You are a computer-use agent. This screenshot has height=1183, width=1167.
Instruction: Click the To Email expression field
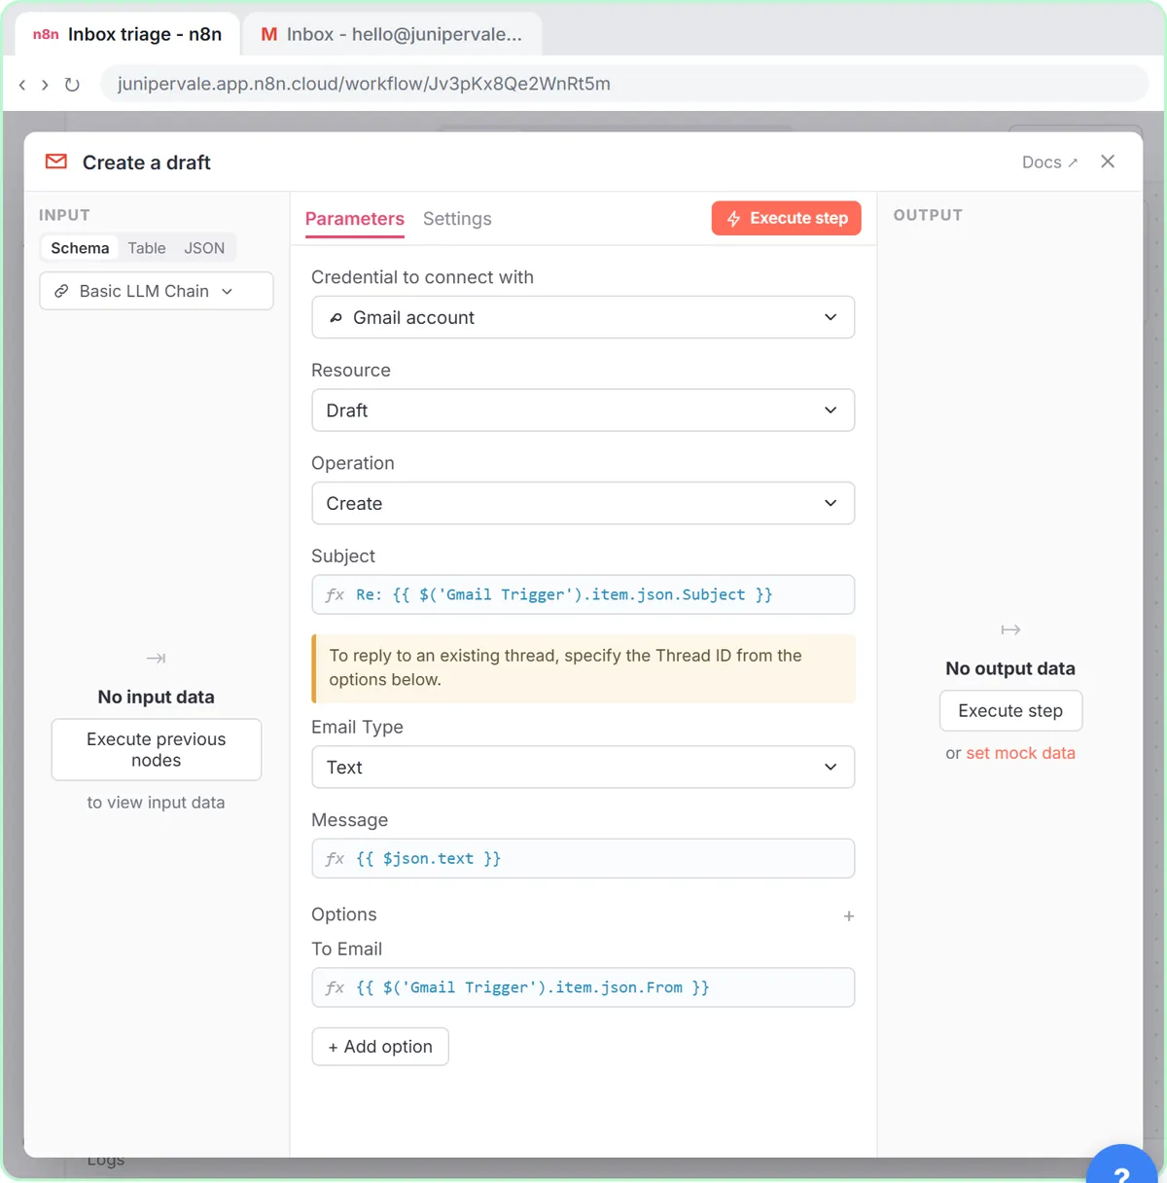583,987
